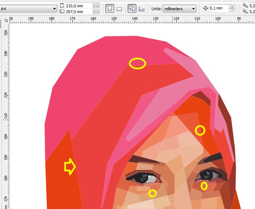The width and height of the screenshot is (255, 209).
Task: Open the A4 paper size dropdown
Action: [28, 8]
